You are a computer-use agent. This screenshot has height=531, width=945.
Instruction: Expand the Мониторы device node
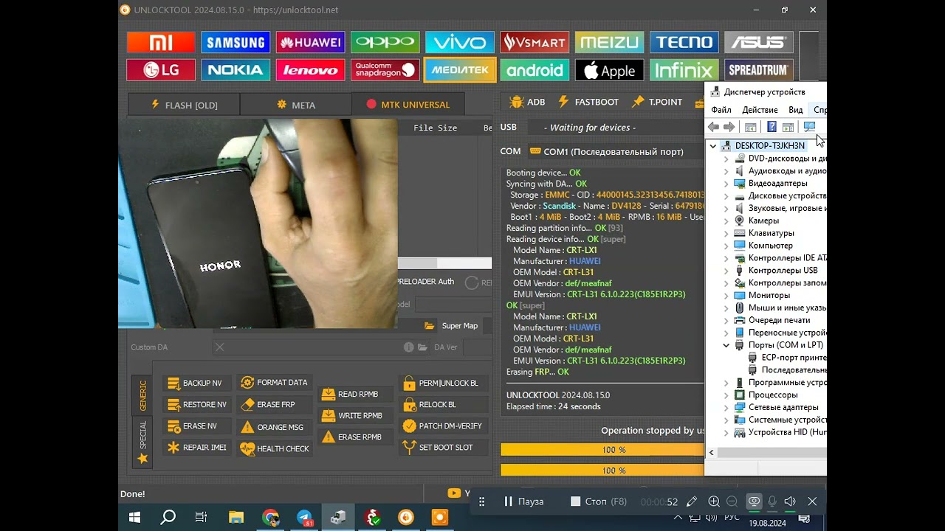(x=726, y=296)
